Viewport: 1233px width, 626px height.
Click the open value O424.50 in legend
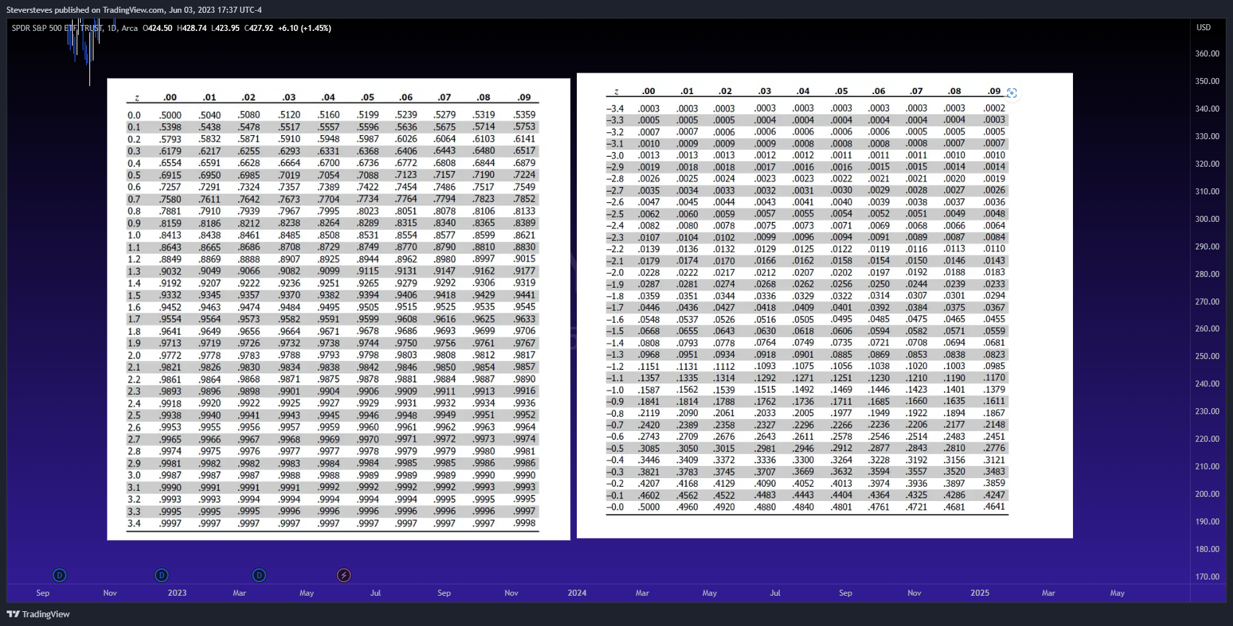(157, 28)
